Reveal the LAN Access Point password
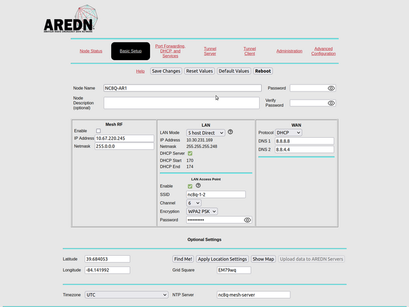The width and height of the screenshot is (409, 307). pos(247,220)
